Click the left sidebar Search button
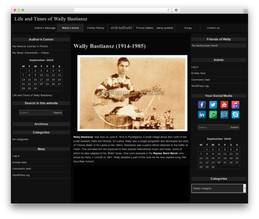This screenshot has height=219, width=259. (57, 113)
